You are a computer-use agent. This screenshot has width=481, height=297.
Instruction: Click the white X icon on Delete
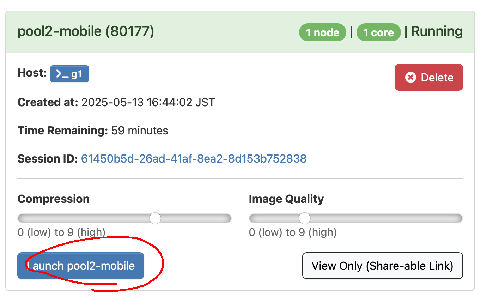(410, 78)
